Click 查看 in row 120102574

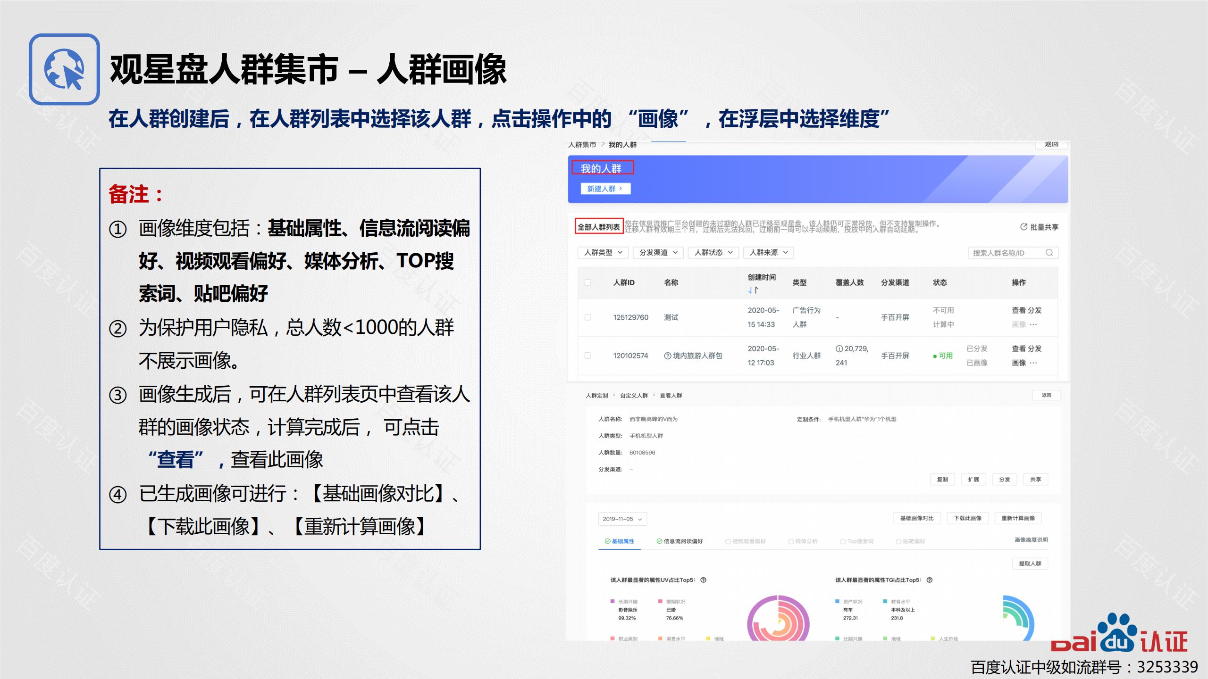tap(1018, 348)
